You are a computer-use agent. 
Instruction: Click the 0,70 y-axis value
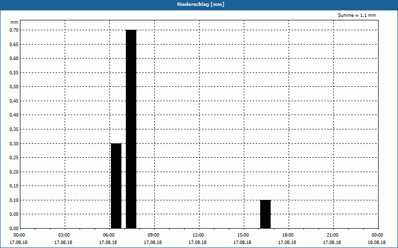click(14, 30)
